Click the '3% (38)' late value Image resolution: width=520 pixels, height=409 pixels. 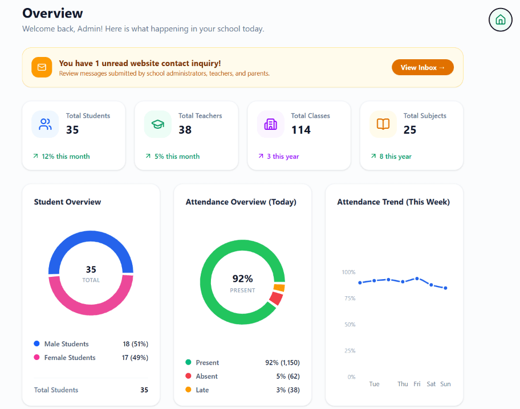tap(288, 390)
